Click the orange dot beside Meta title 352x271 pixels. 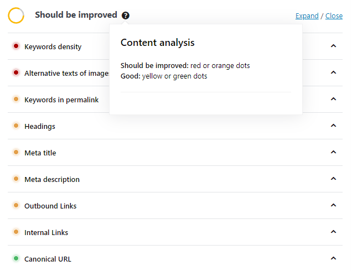(16, 152)
